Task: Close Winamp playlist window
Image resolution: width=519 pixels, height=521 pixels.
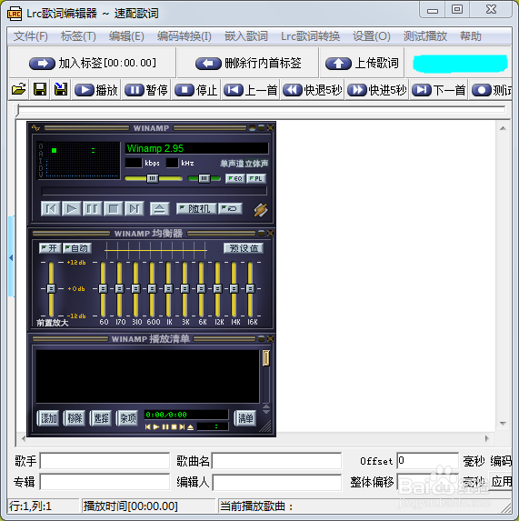Action: 270,338
